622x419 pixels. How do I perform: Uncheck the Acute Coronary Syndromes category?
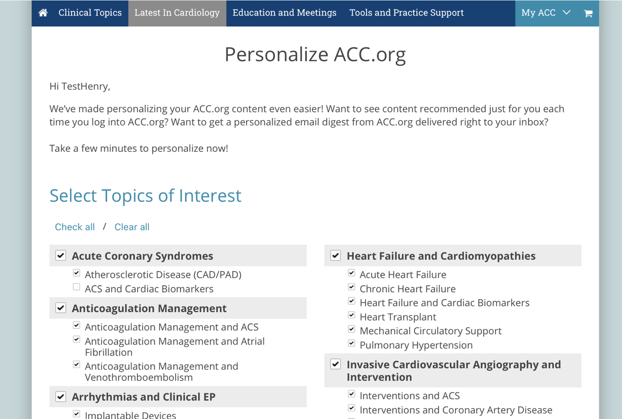click(x=61, y=255)
